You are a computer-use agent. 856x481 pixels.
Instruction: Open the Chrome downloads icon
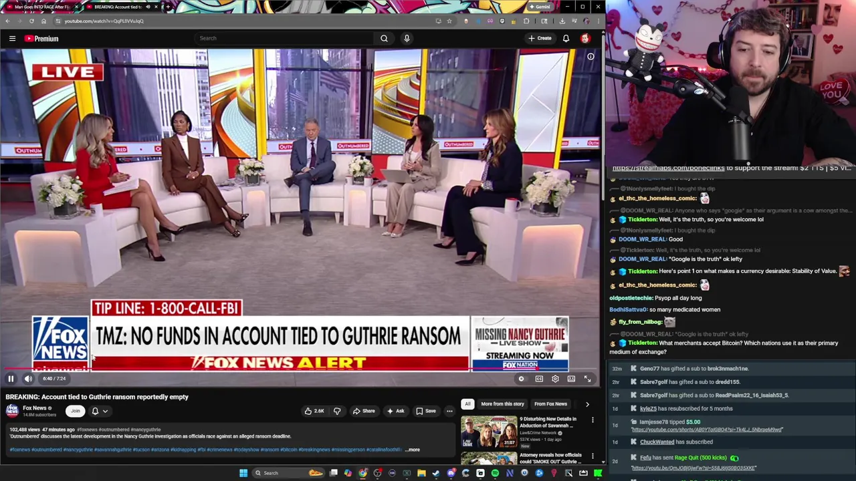click(x=562, y=21)
